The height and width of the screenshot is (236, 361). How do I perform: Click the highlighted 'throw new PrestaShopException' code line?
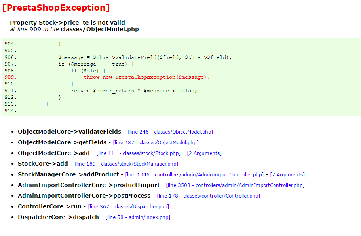pyautogui.click(x=146, y=77)
